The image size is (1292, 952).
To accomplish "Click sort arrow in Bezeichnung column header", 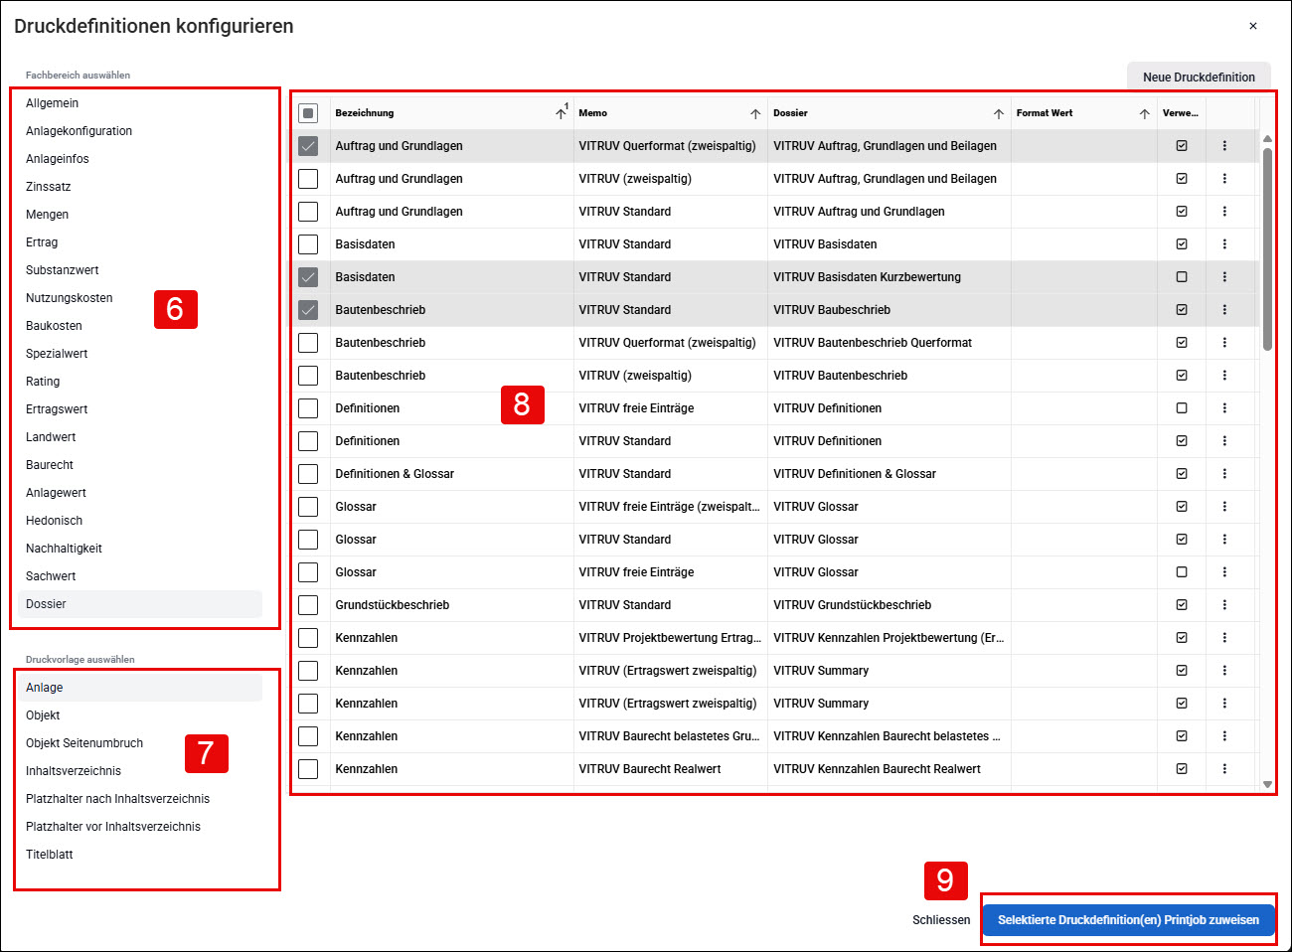I will (x=561, y=113).
